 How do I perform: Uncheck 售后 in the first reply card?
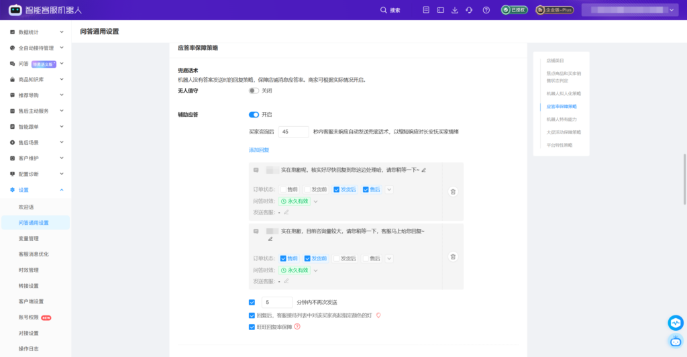pyautogui.click(x=366, y=190)
